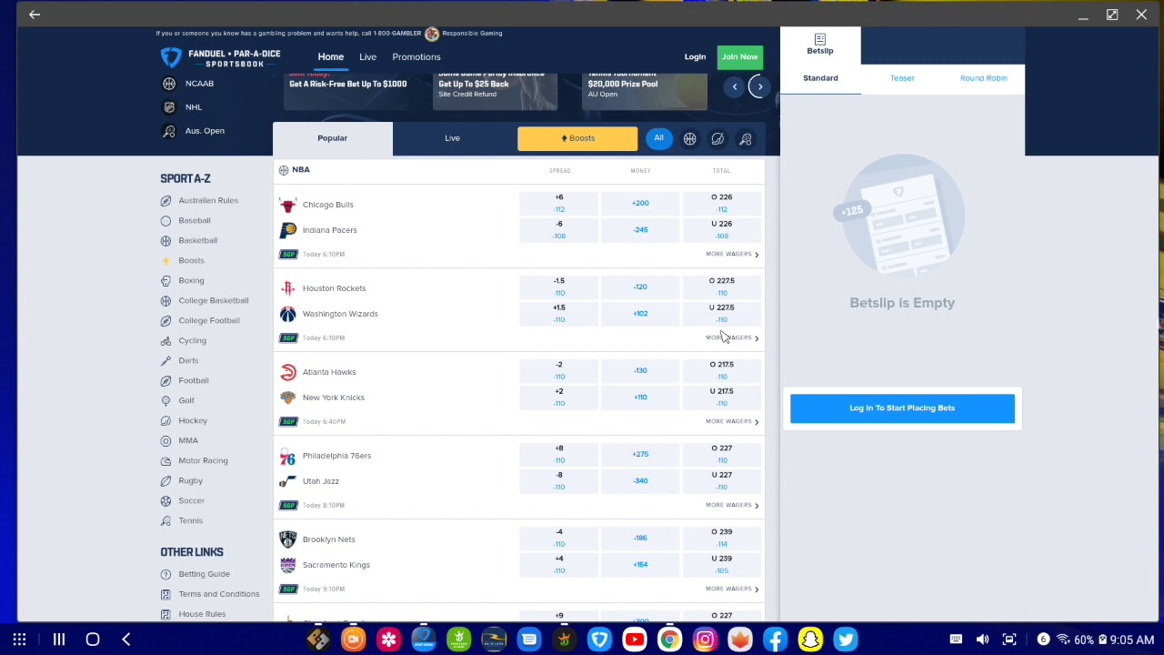Expand More Wagers for Nets-Kings
Viewport: 1164px width, 655px height.
coord(732,589)
